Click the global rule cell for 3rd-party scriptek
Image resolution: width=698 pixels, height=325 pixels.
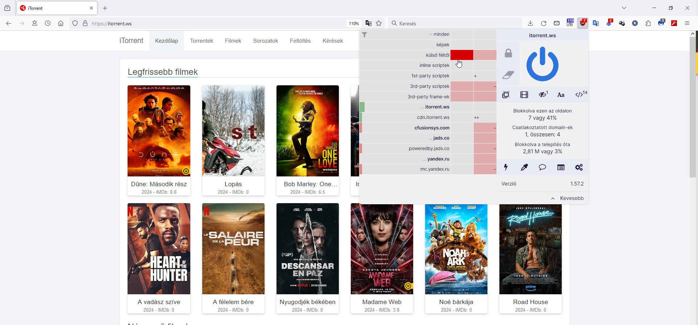point(462,86)
